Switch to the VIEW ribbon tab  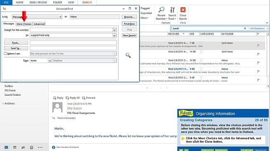point(71,2)
